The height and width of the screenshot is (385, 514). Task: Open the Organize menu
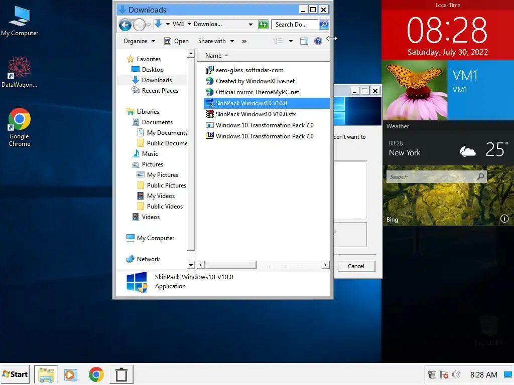(x=139, y=41)
